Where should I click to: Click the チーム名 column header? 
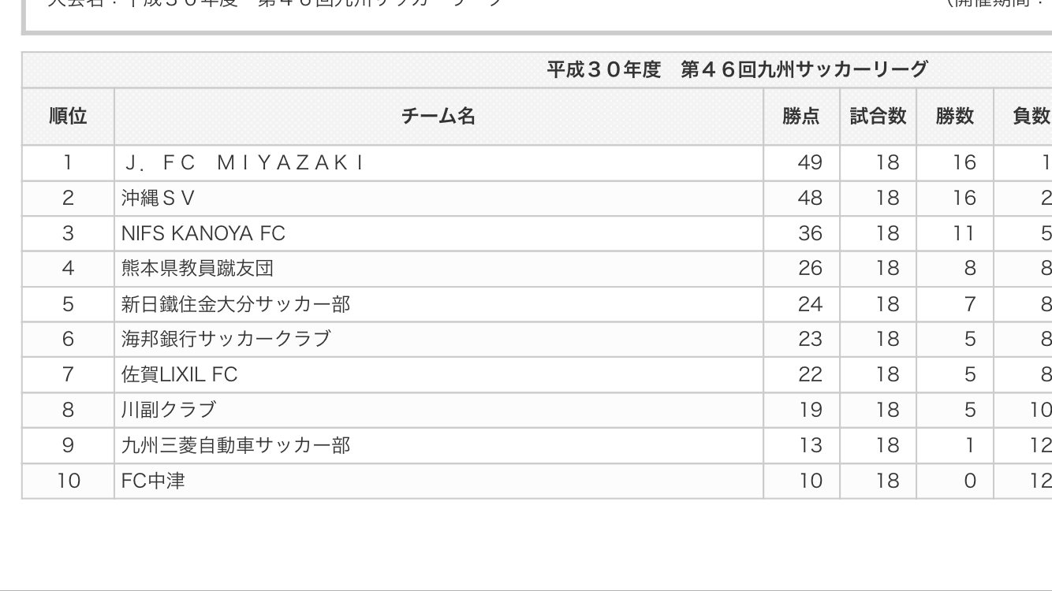(x=438, y=117)
